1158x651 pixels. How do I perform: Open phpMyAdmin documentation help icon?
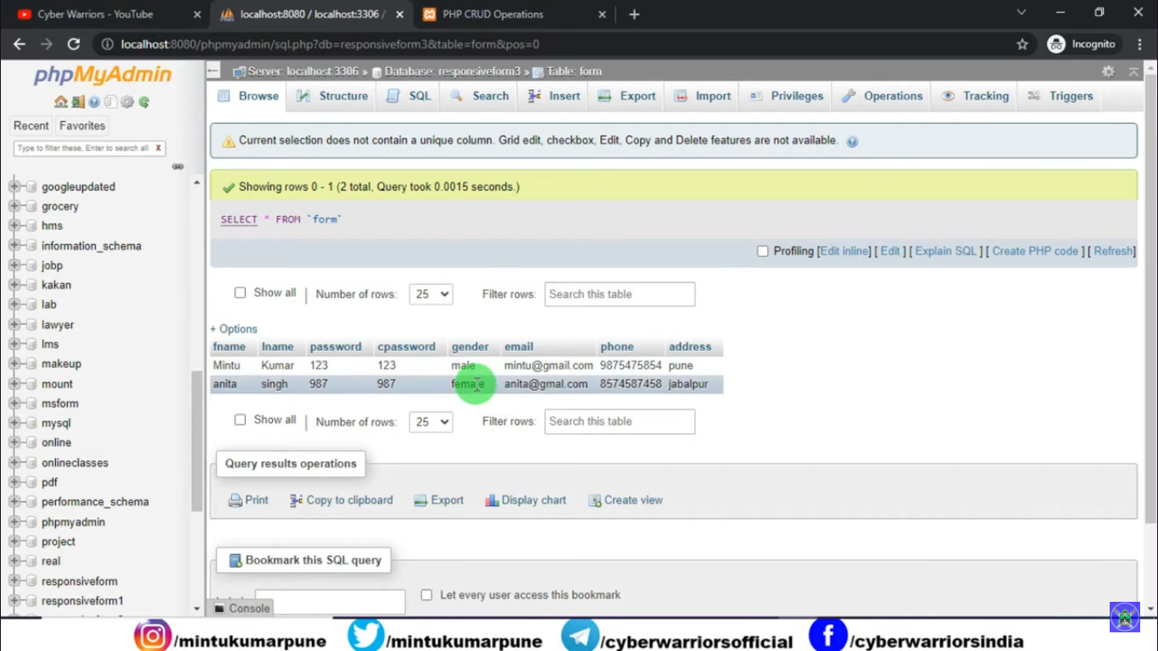pos(94,102)
